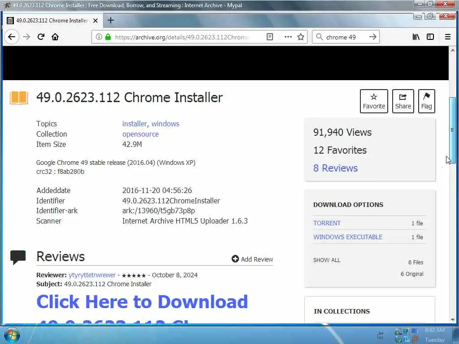Image resolution: width=459 pixels, height=344 pixels.
Task: Click the IN COLLECTIONS heading
Action: coord(342,311)
